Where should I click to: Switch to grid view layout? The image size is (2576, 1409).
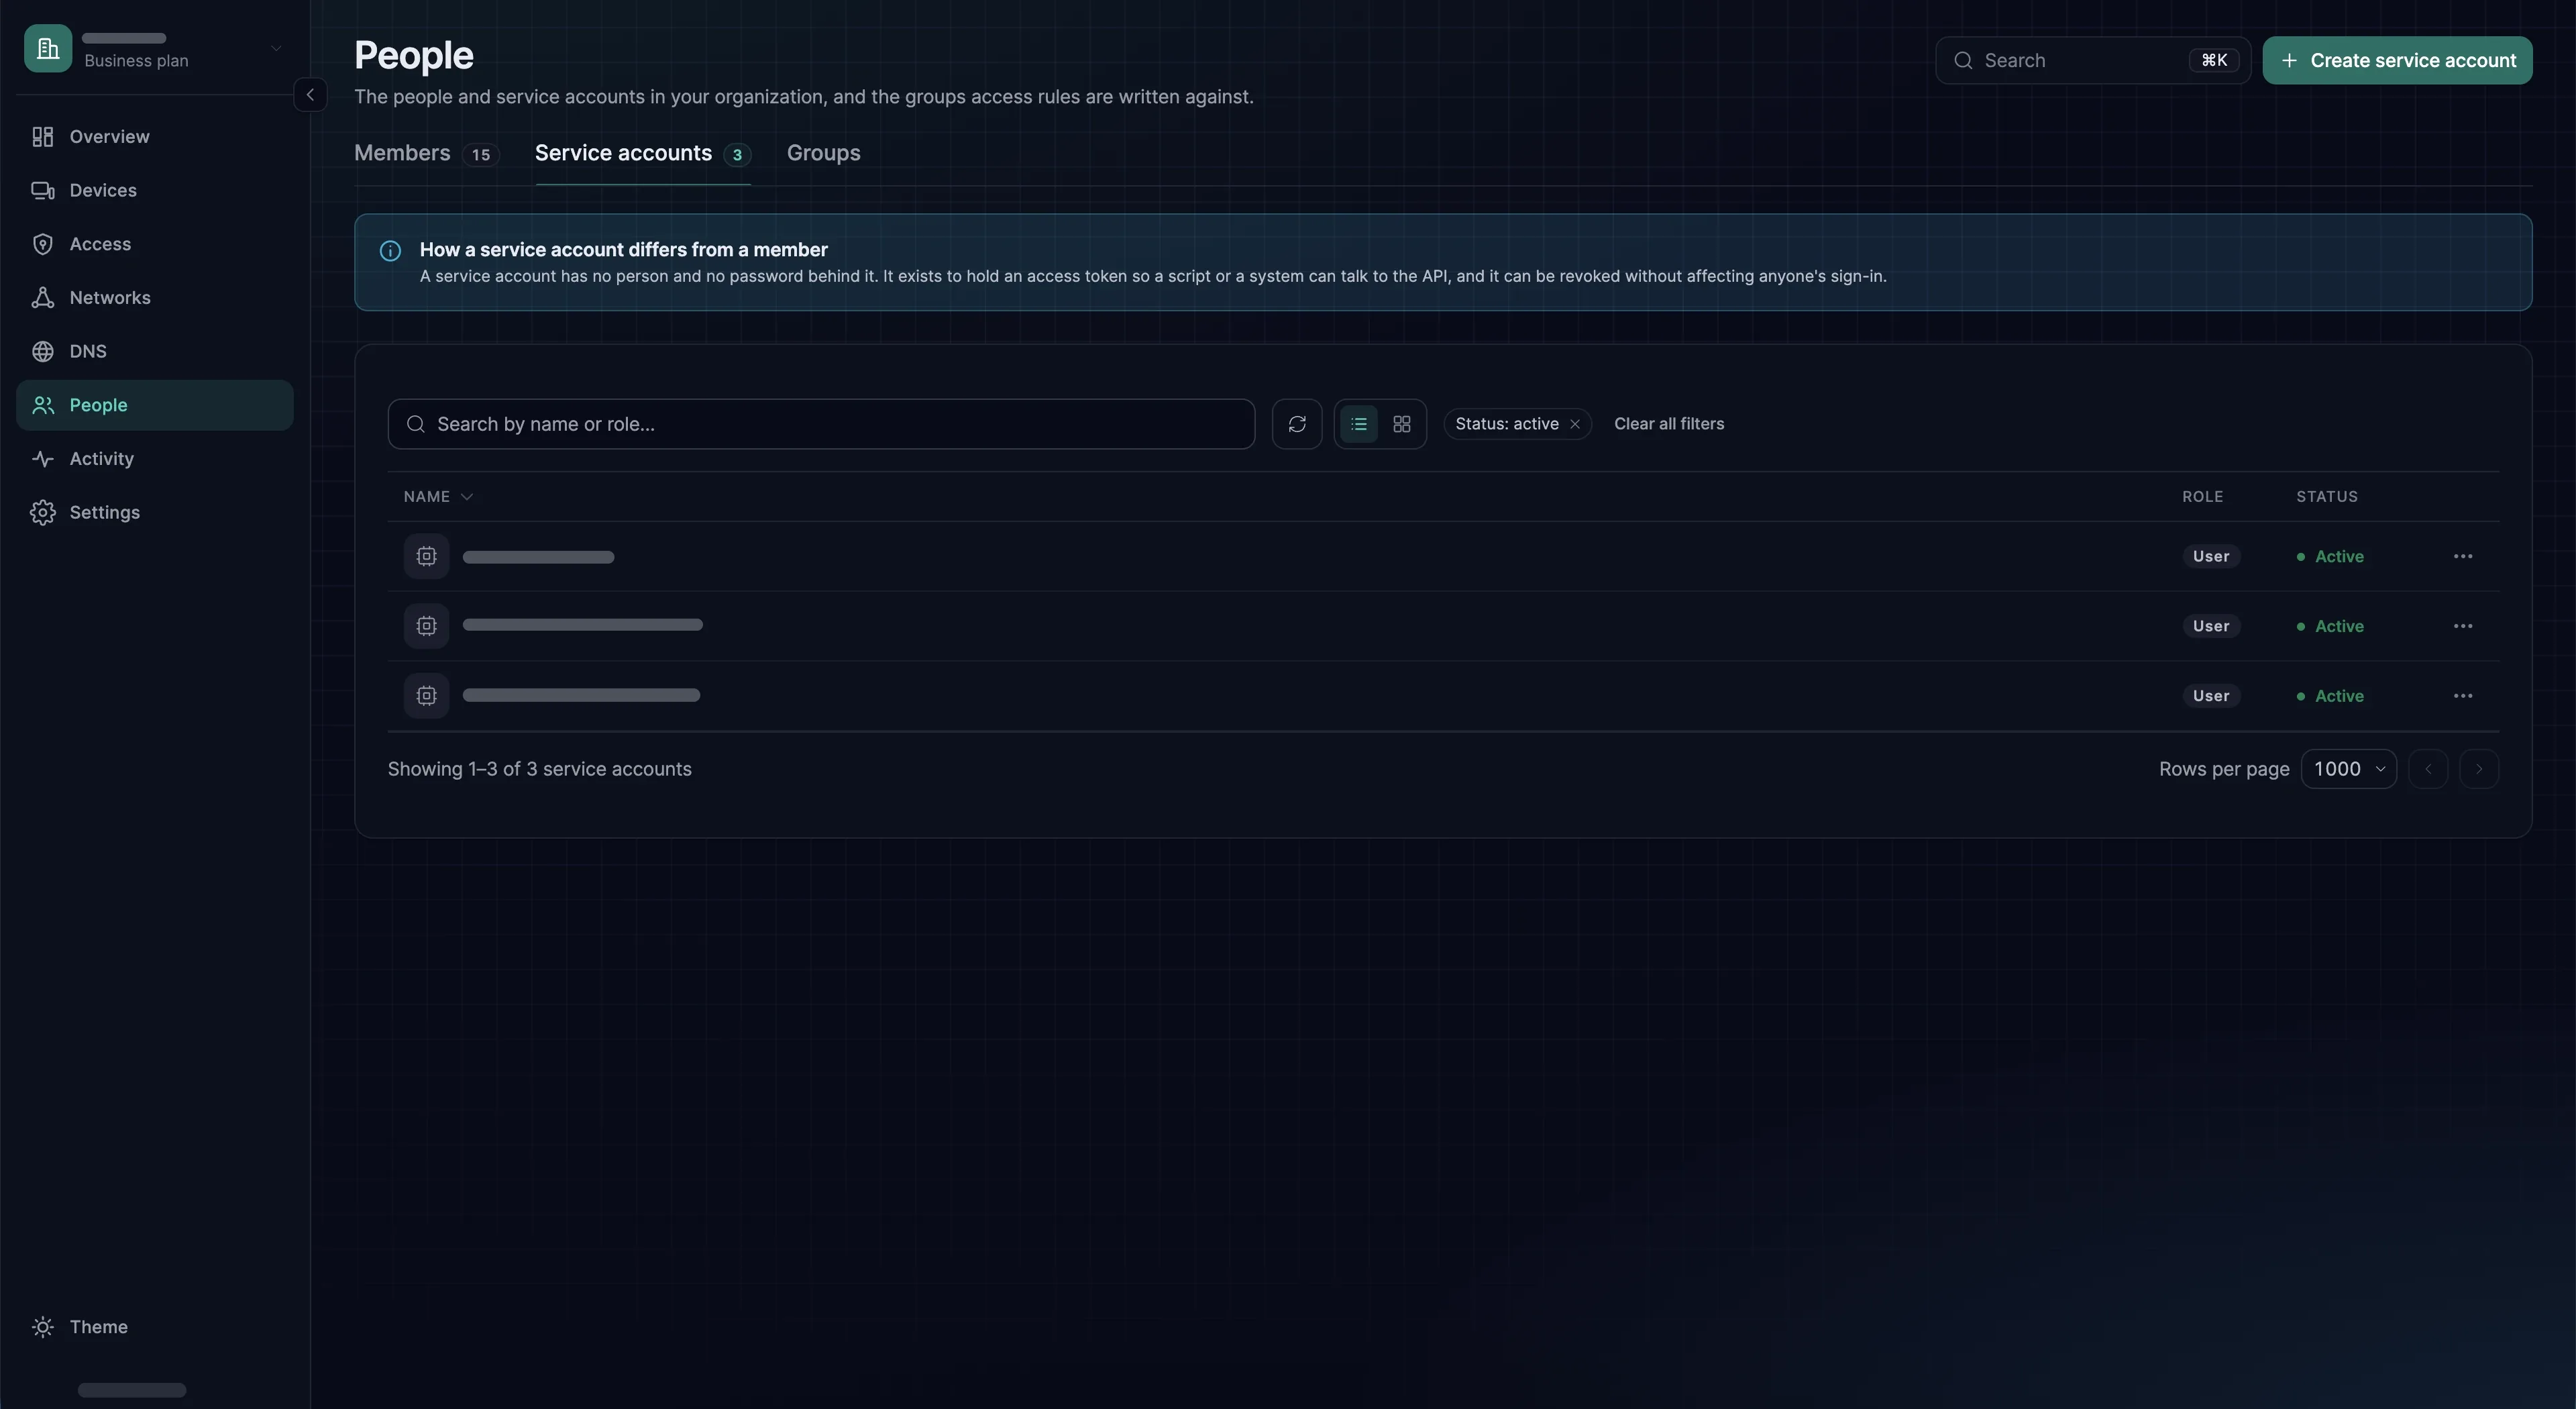tap(1402, 424)
